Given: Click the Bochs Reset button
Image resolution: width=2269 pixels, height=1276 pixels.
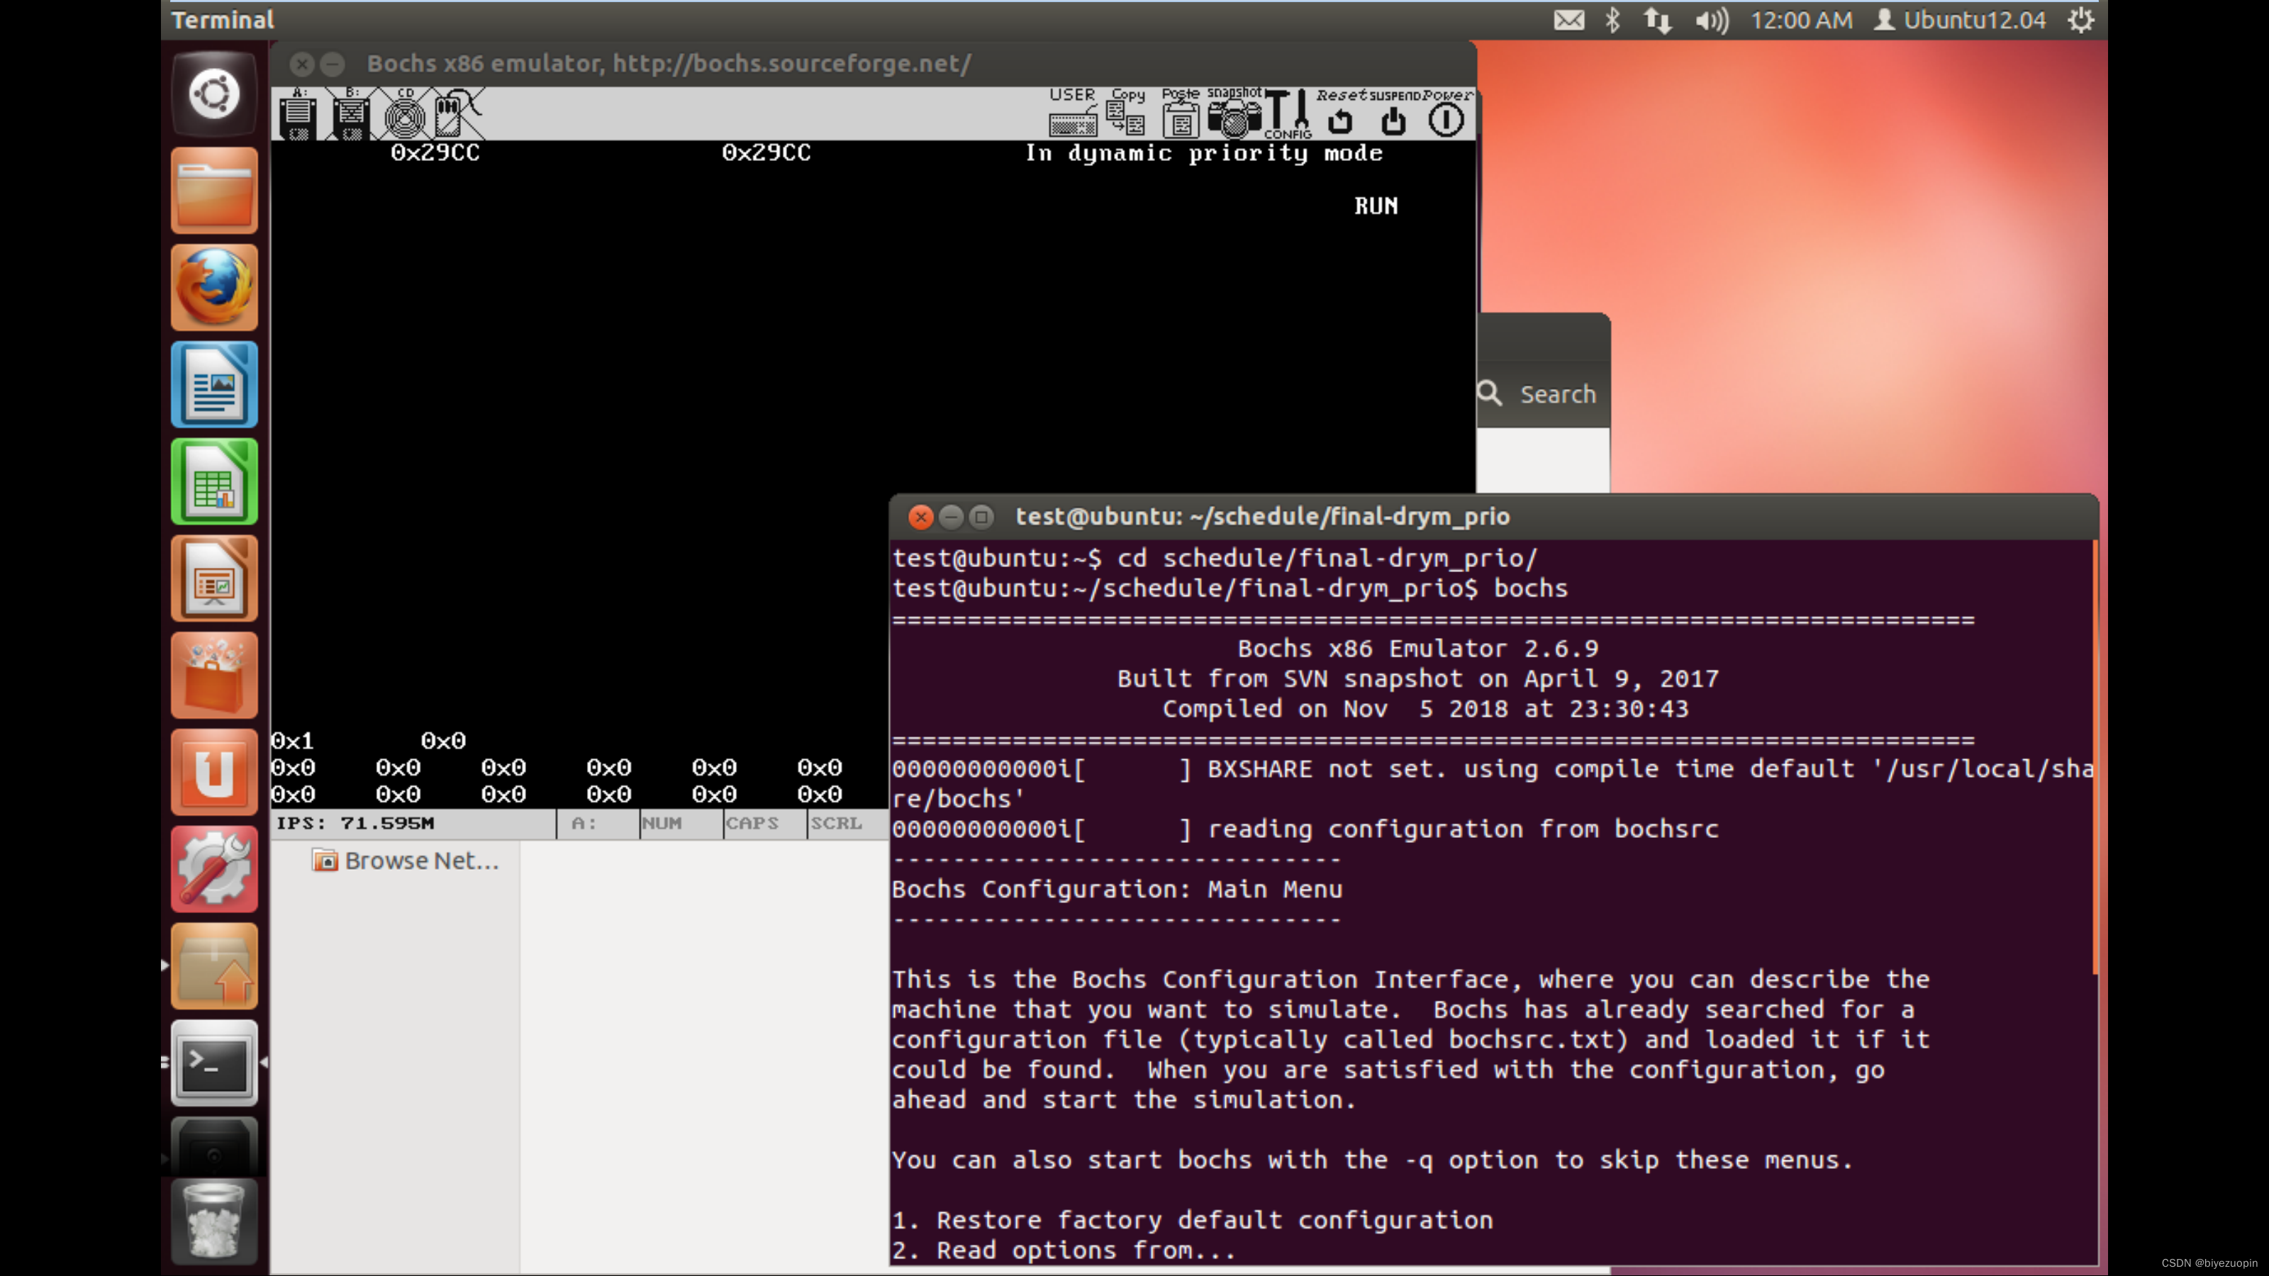Looking at the screenshot, I should [1341, 113].
